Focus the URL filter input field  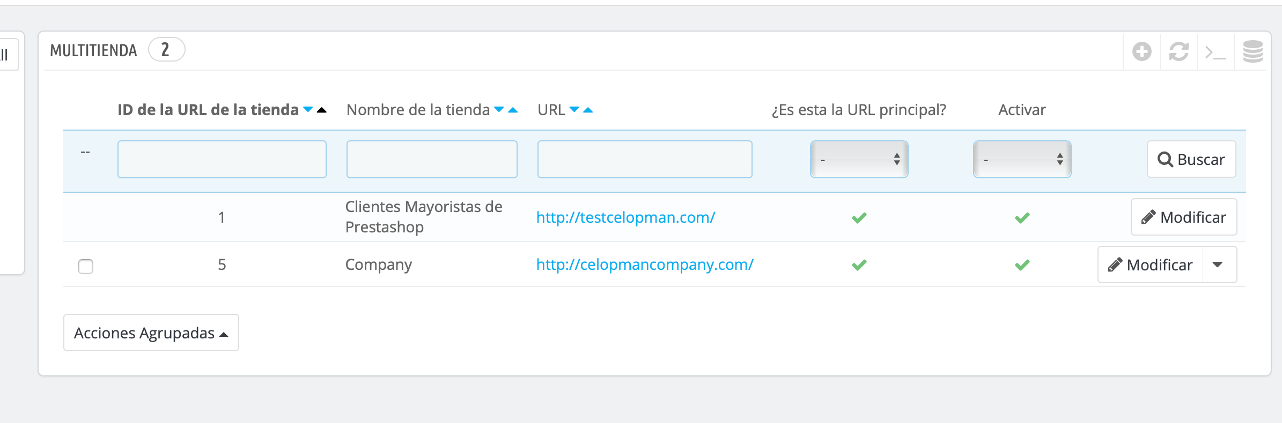(x=645, y=159)
